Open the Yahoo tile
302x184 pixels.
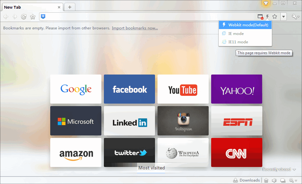(x=237, y=89)
